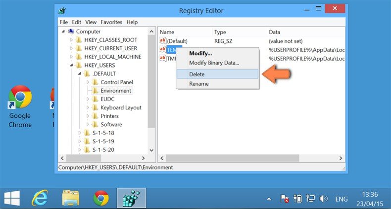
Task: Click the HKEY_CURRENT_USER folder icon
Action: pyautogui.click(x=79, y=48)
